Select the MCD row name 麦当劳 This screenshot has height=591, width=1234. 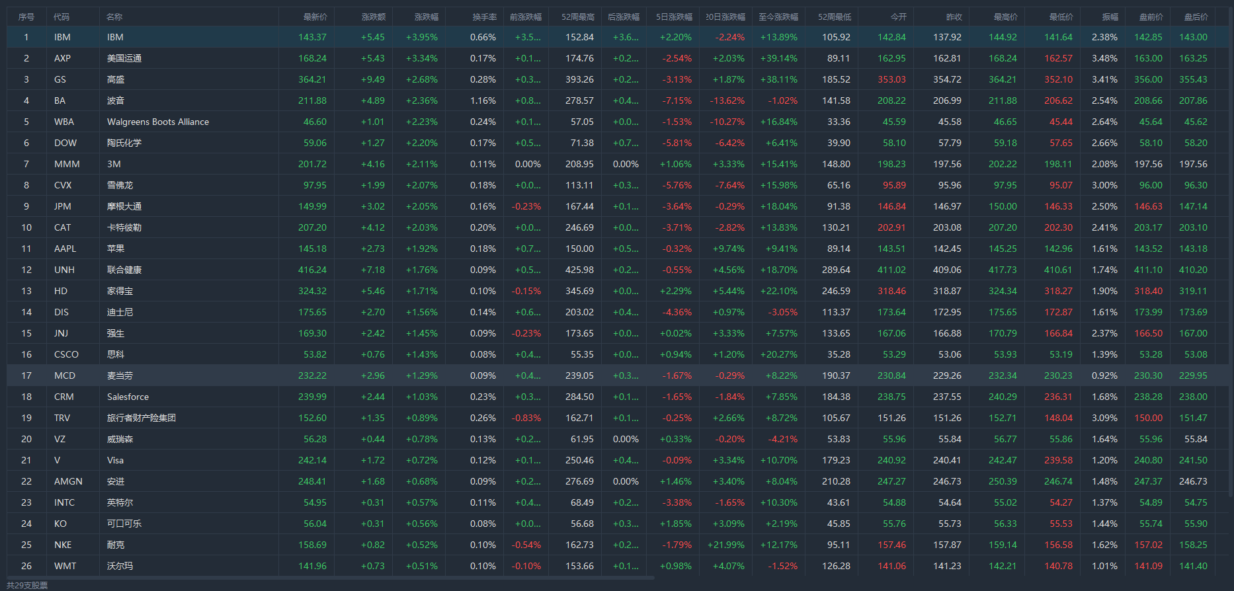(x=120, y=375)
